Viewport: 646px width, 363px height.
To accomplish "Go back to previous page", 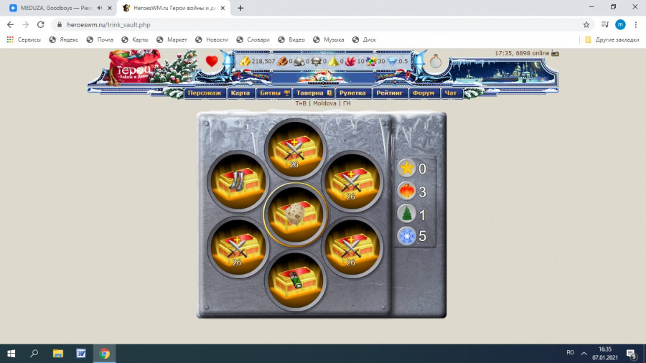I will click(x=10, y=24).
